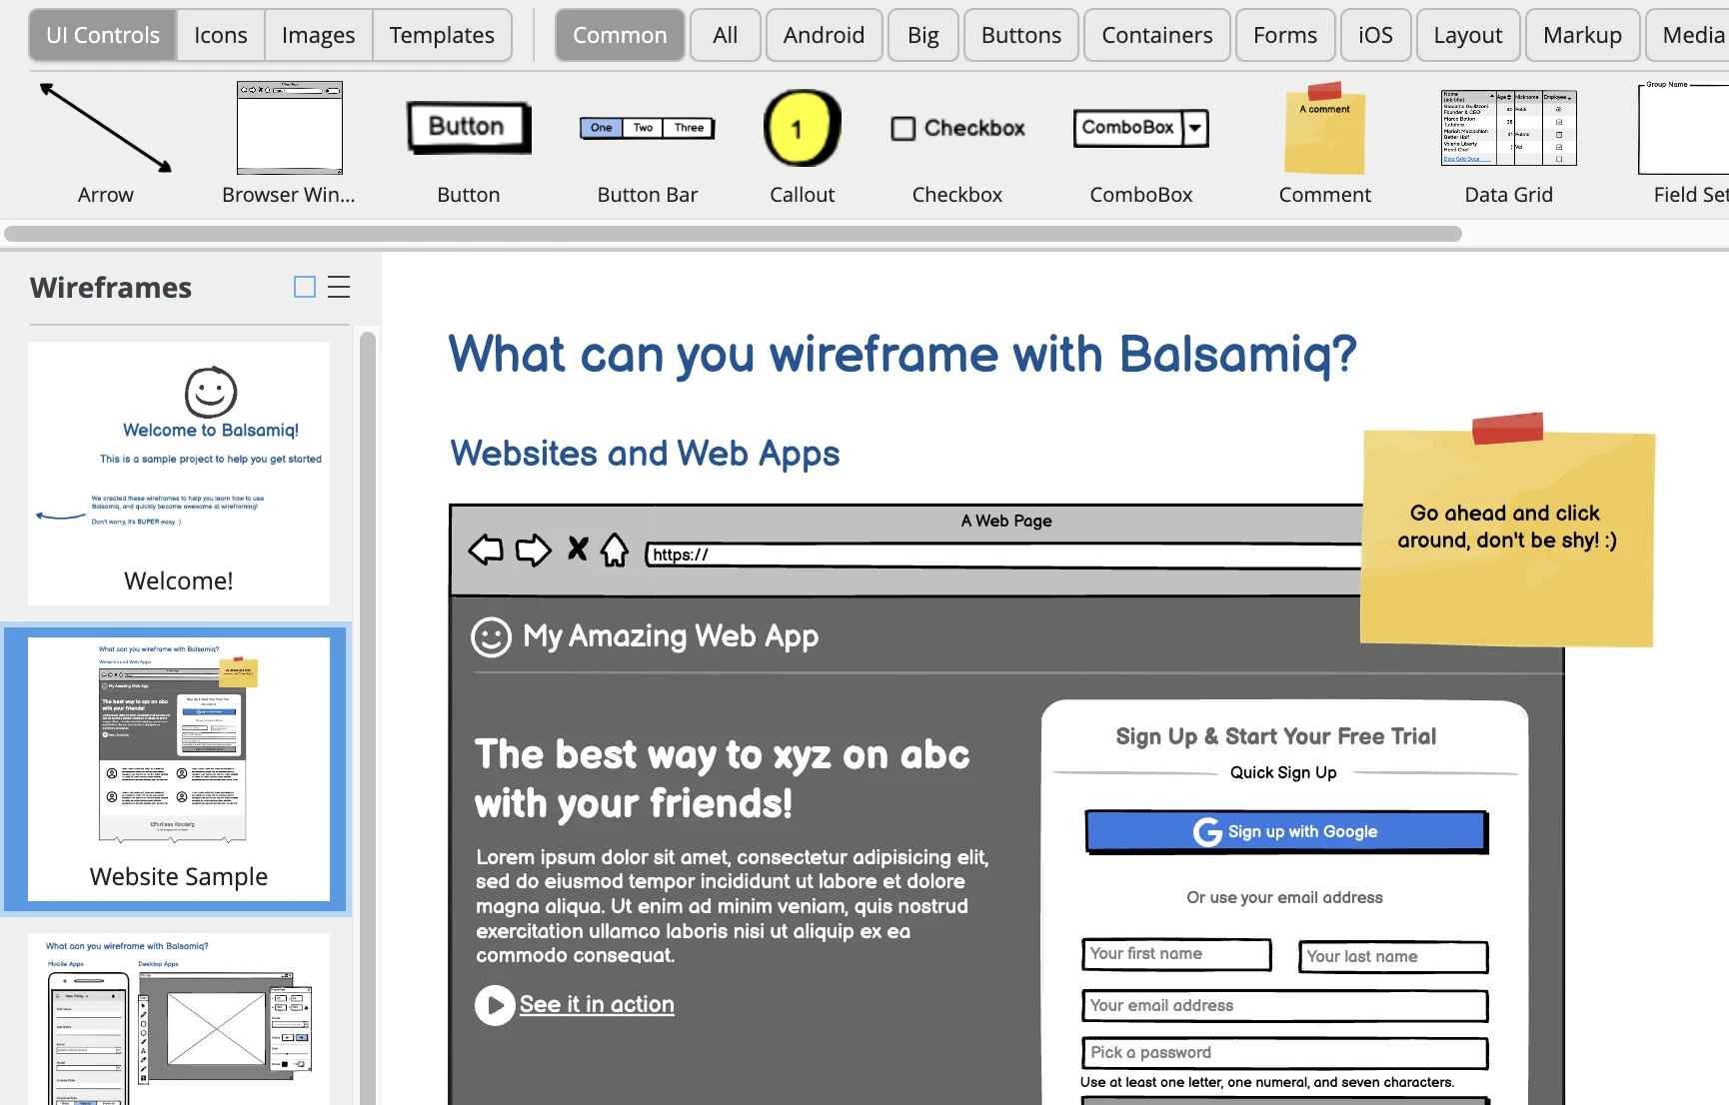Open the Mobile and Desktop Apps wireframe thumbnail
Image resolution: width=1729 pixels, height=1105 pixels.
[x=179, y=1019]
